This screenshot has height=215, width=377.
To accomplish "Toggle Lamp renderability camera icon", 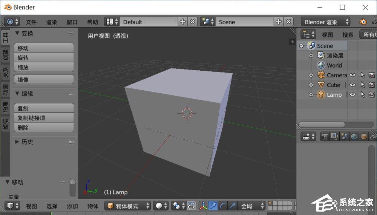I will point(372,95).
